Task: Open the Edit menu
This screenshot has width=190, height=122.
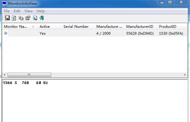Action: point(17,11)
